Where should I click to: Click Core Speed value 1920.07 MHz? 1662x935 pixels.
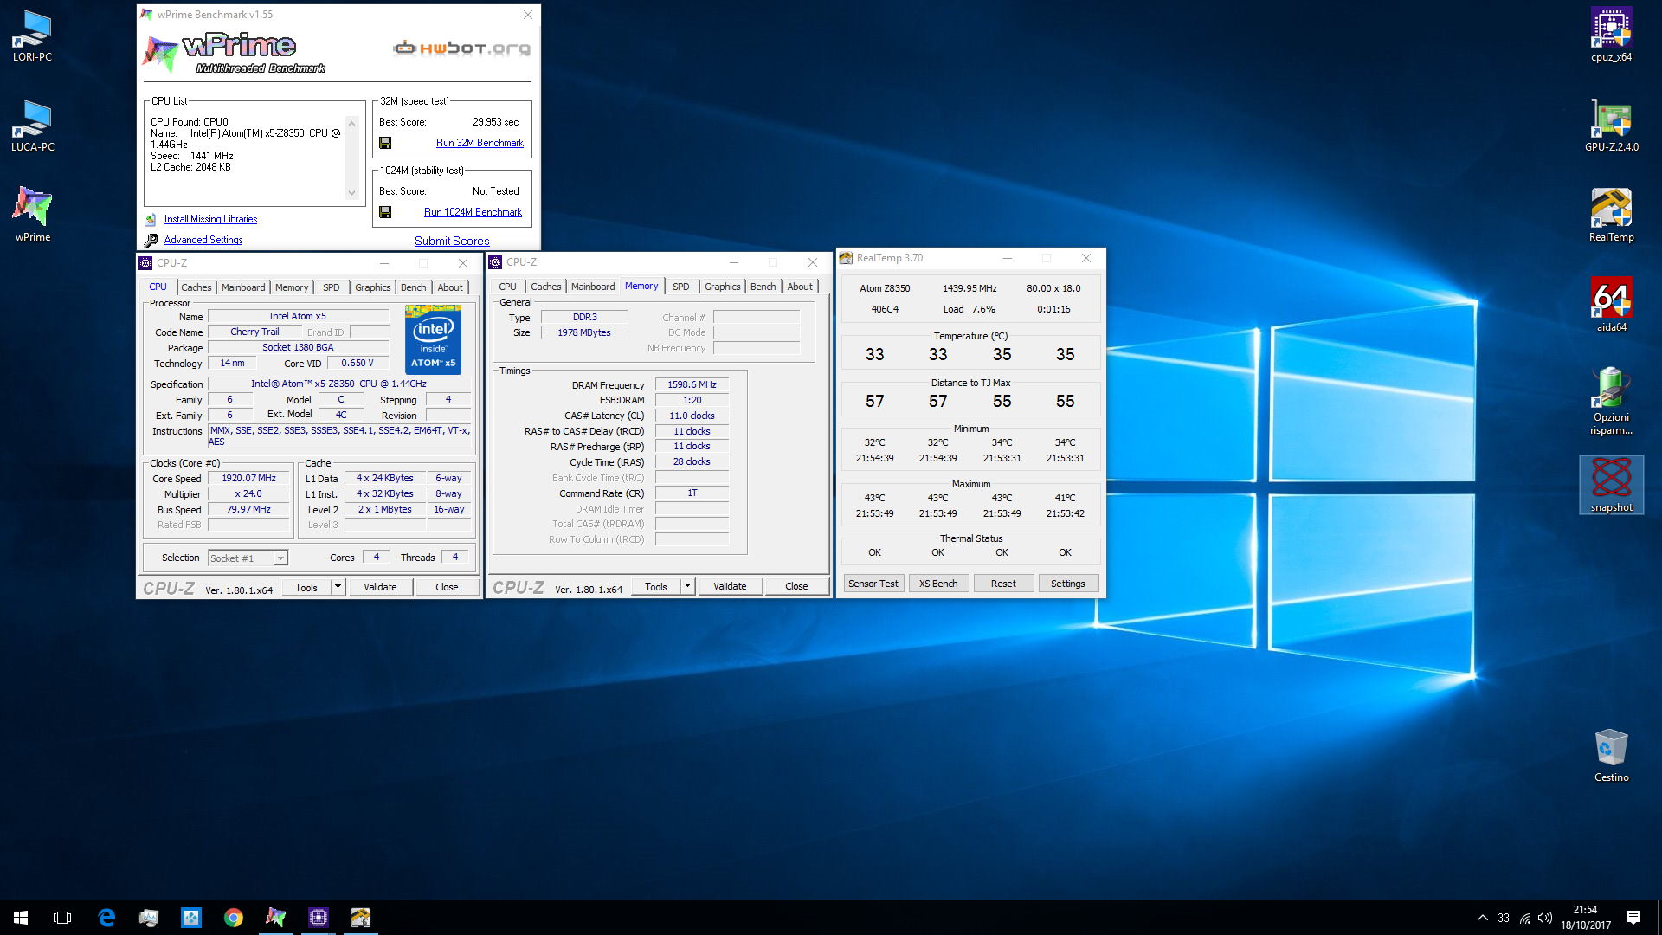[x=248, y=478]
